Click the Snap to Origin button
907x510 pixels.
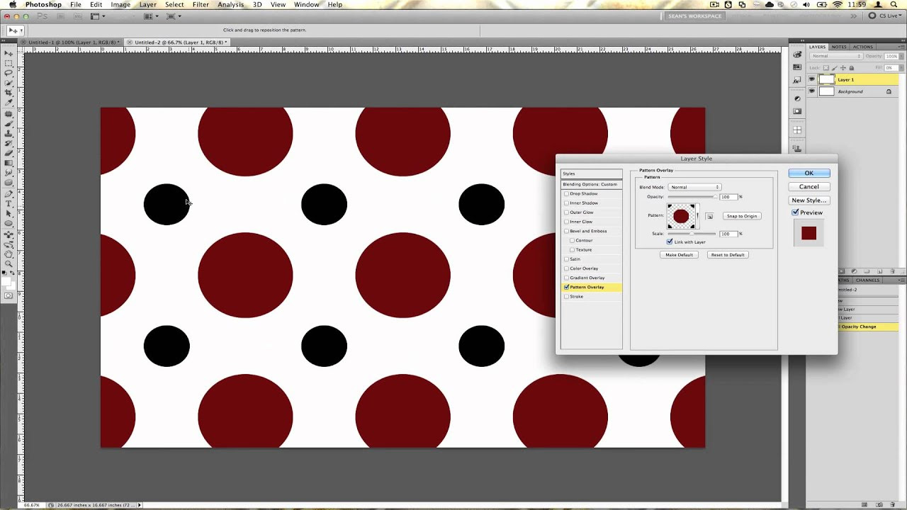click(741, 216)
